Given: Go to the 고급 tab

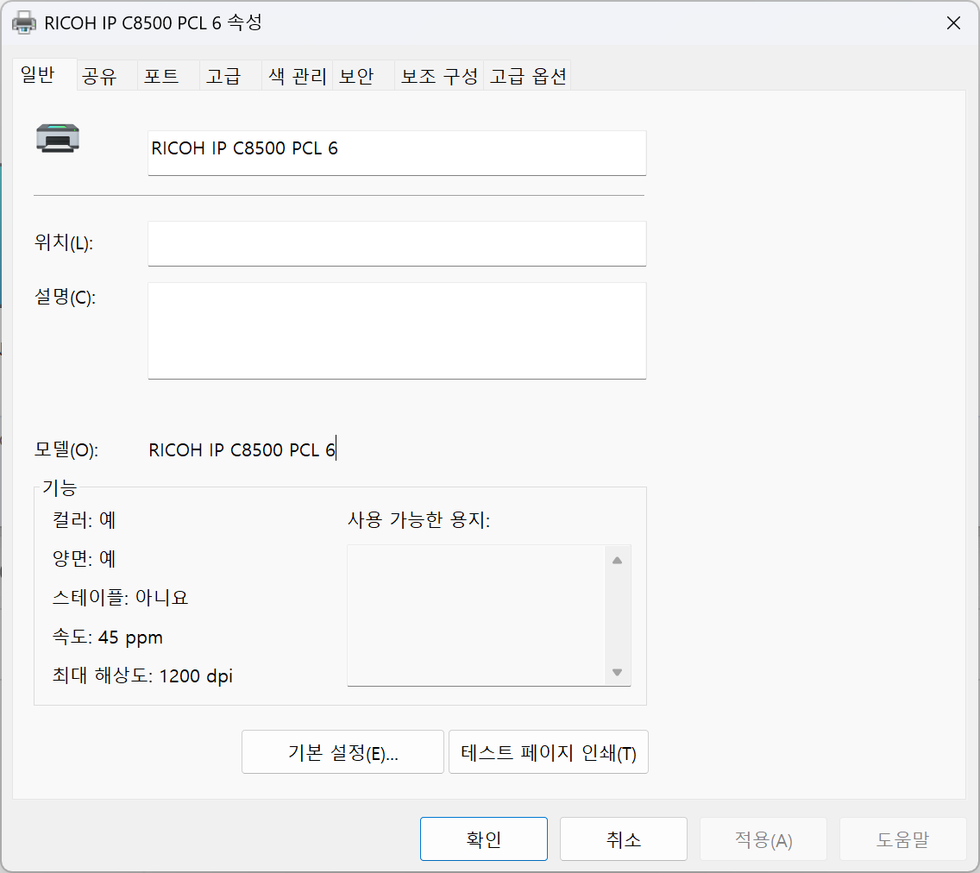Looking at the screenshot, I should tap(230, 76).
